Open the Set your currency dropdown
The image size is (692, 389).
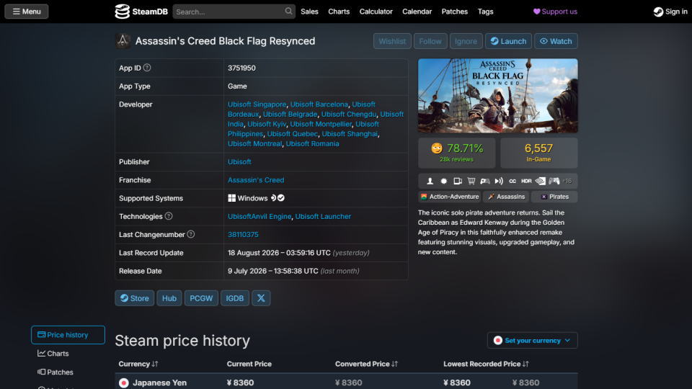click(x=532, y=340)
